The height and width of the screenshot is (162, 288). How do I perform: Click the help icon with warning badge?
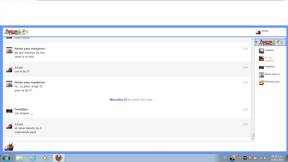(233, 158)
